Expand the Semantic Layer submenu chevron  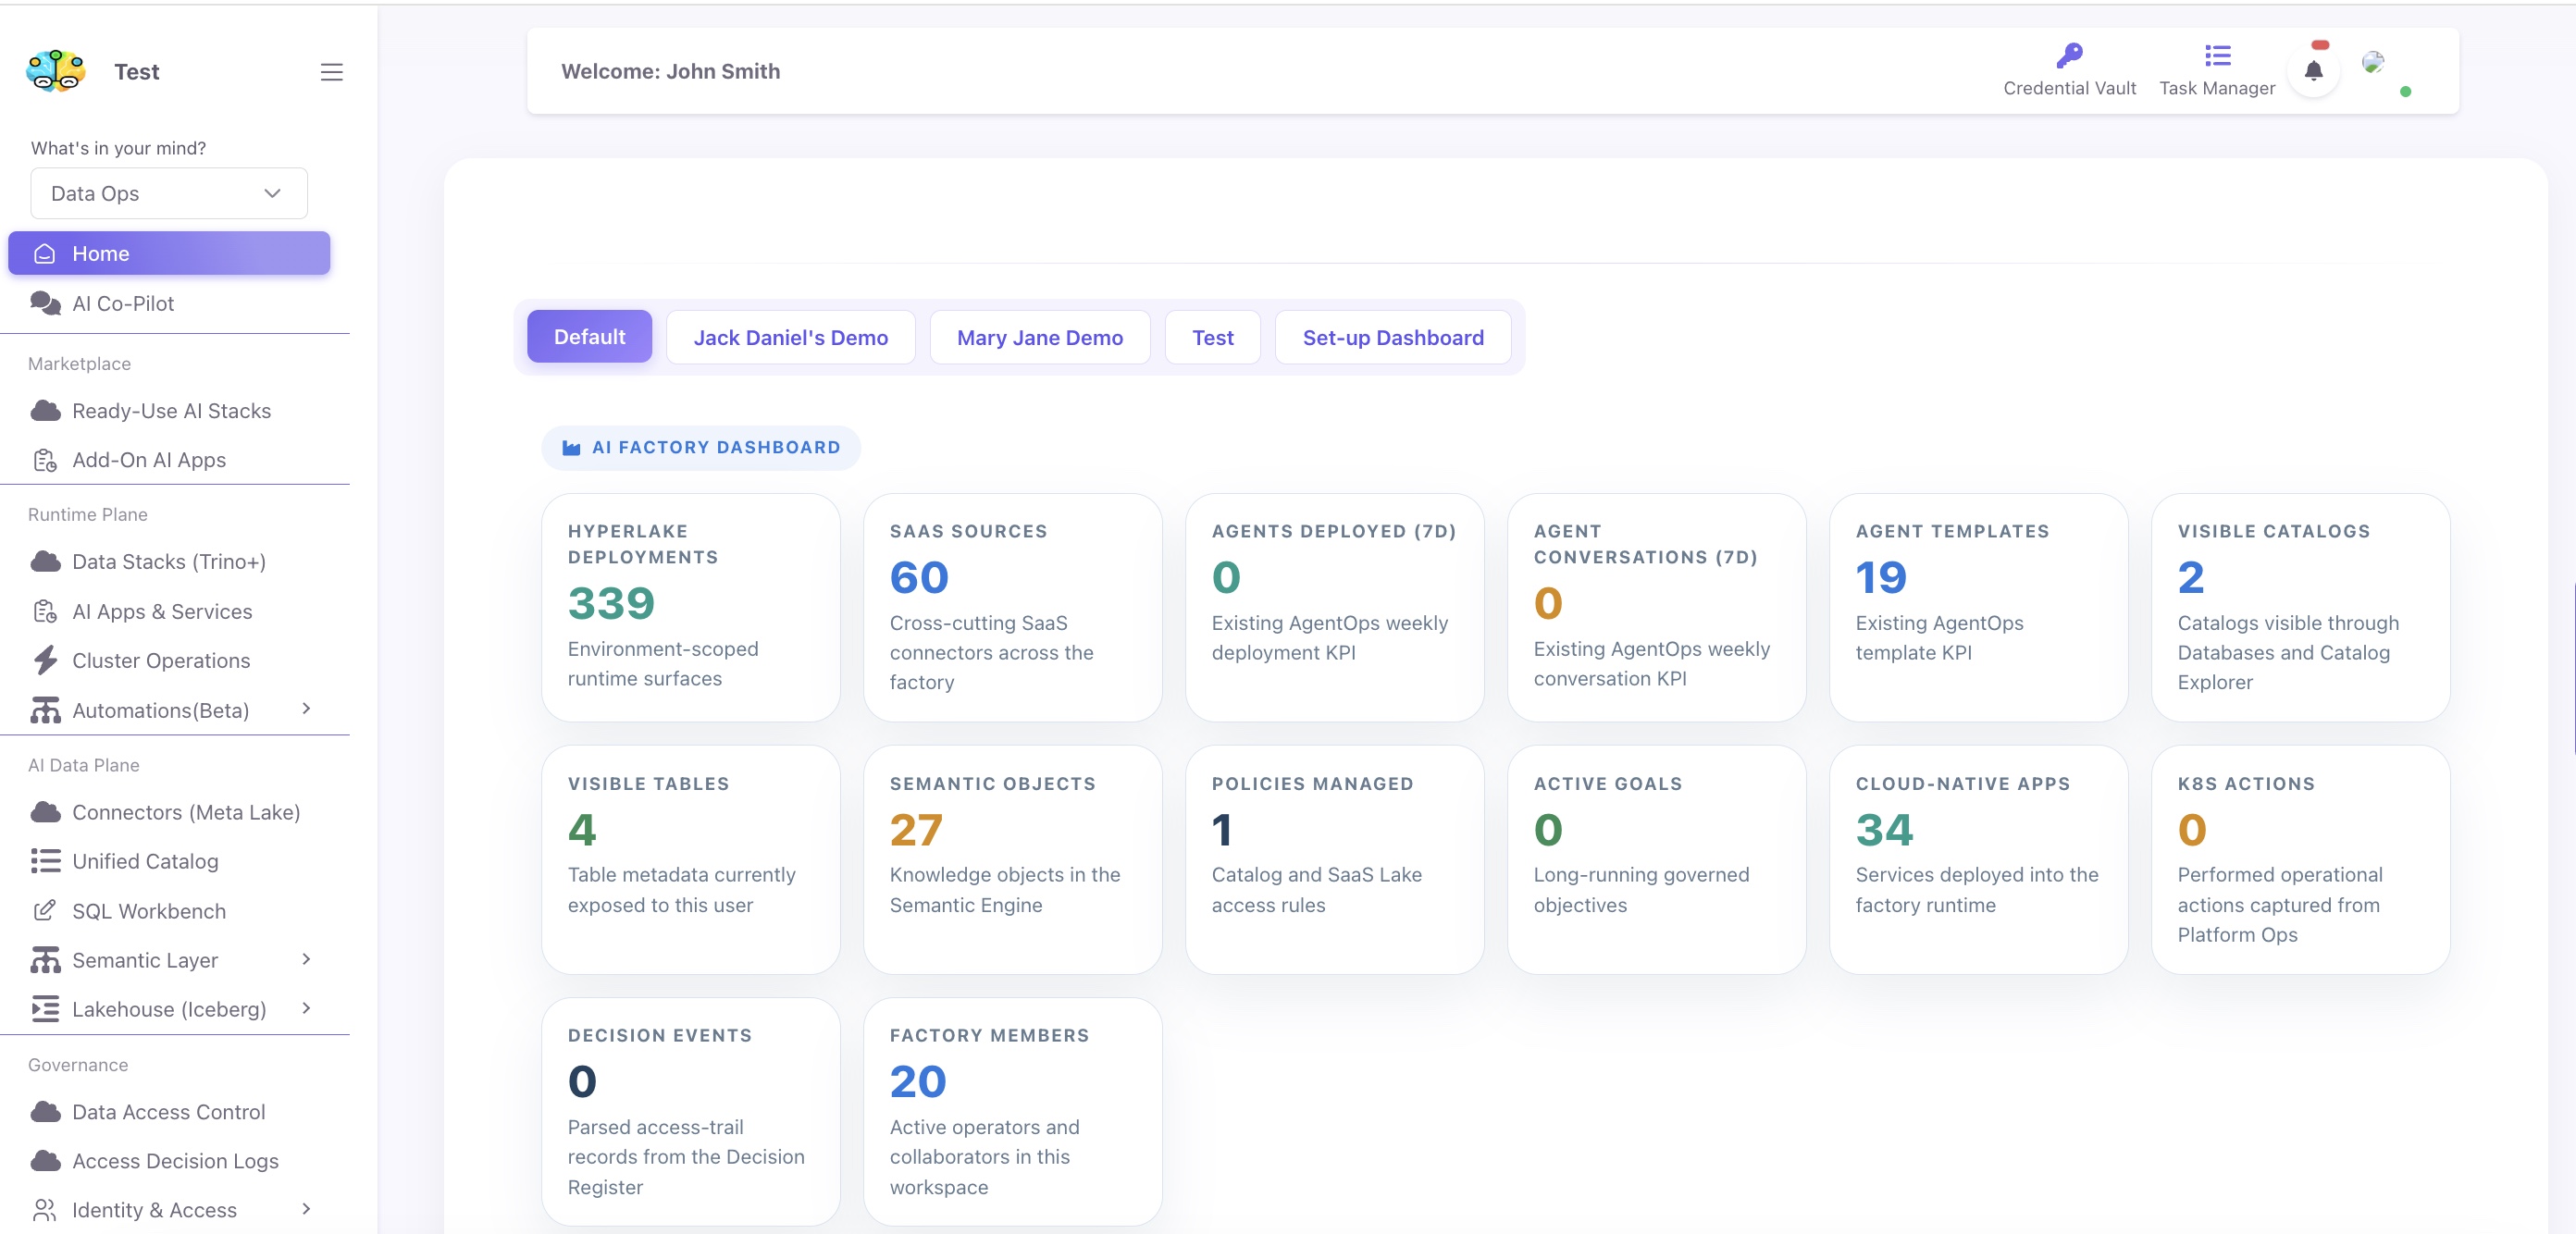(x=306, y=960)
